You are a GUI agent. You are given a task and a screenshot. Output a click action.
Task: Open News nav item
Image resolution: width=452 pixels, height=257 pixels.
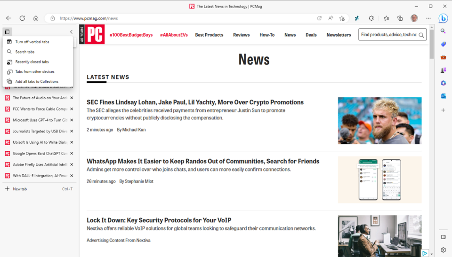pos(290,35)
